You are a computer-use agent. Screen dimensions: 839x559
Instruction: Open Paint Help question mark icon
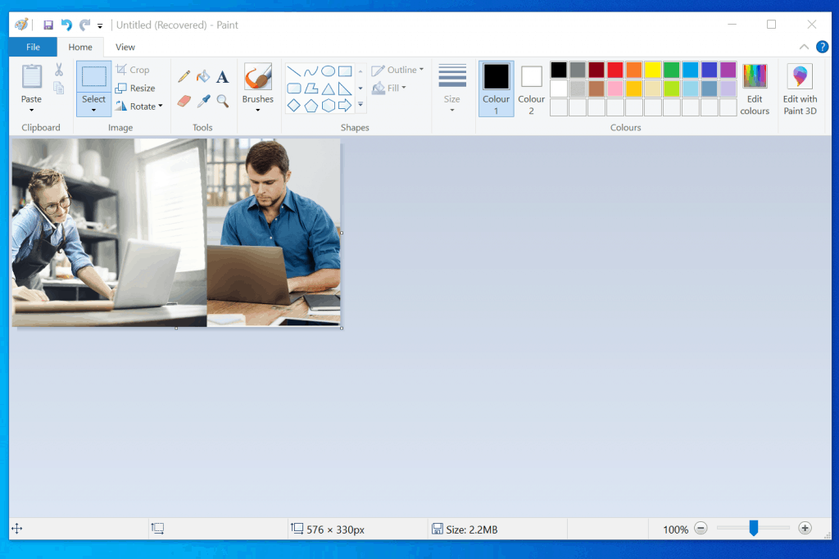click(x=822, y=47)
